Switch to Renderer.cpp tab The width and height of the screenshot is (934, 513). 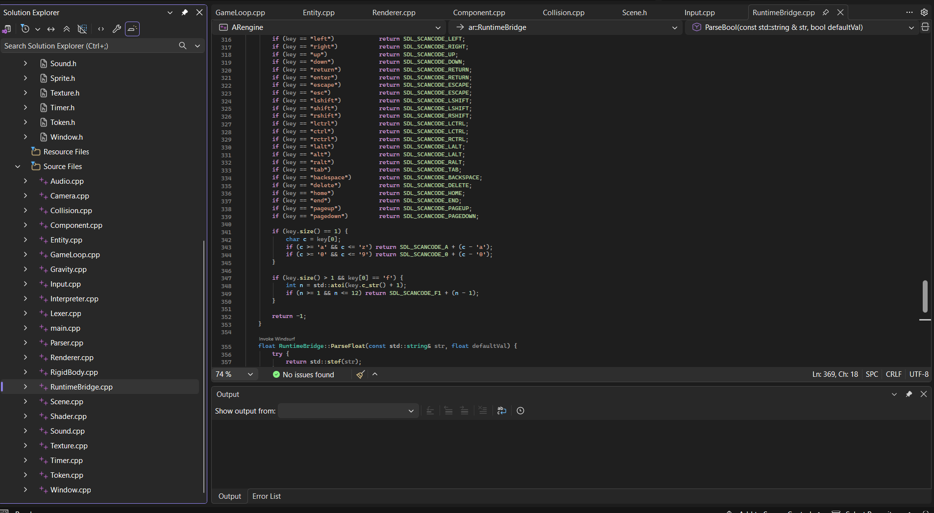[x=393, y=12]
